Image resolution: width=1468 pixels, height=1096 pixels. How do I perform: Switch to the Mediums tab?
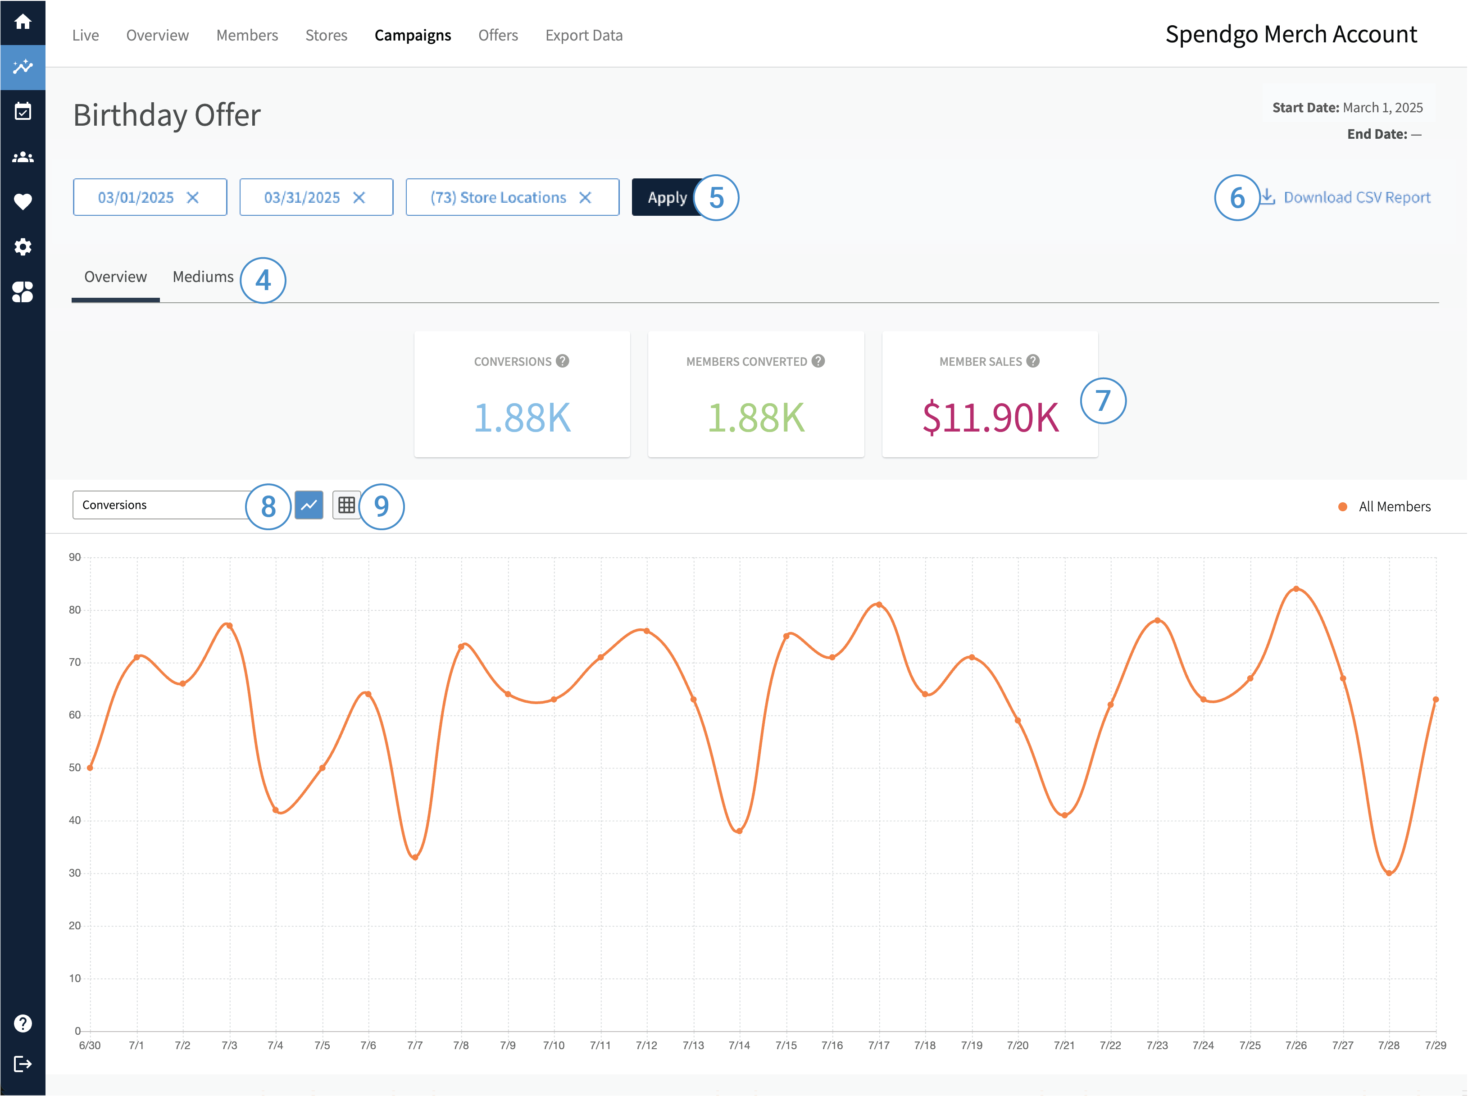click(x=203, y=277)
